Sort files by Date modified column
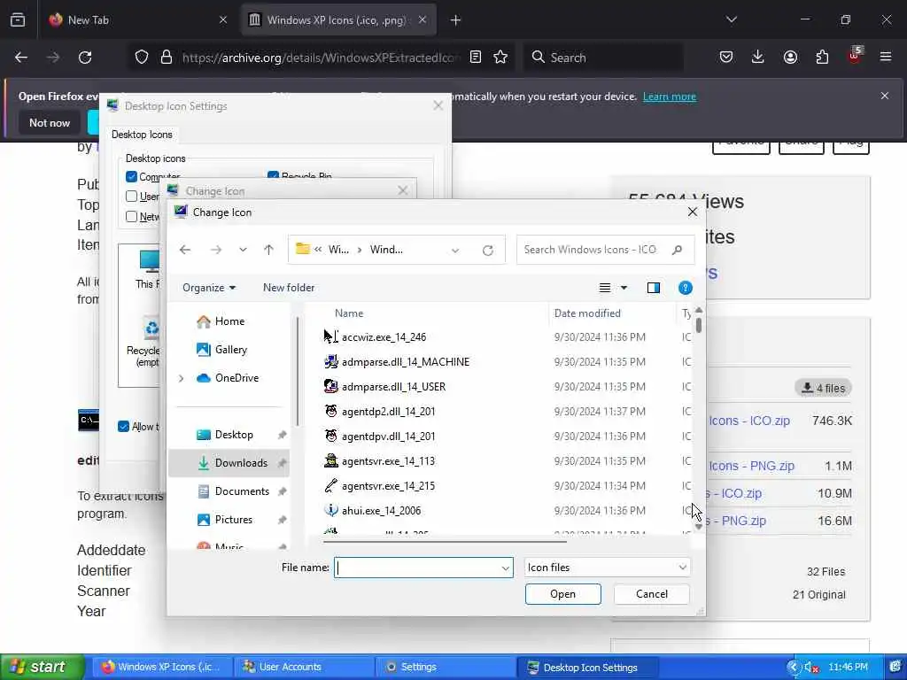 click(587, 313)
